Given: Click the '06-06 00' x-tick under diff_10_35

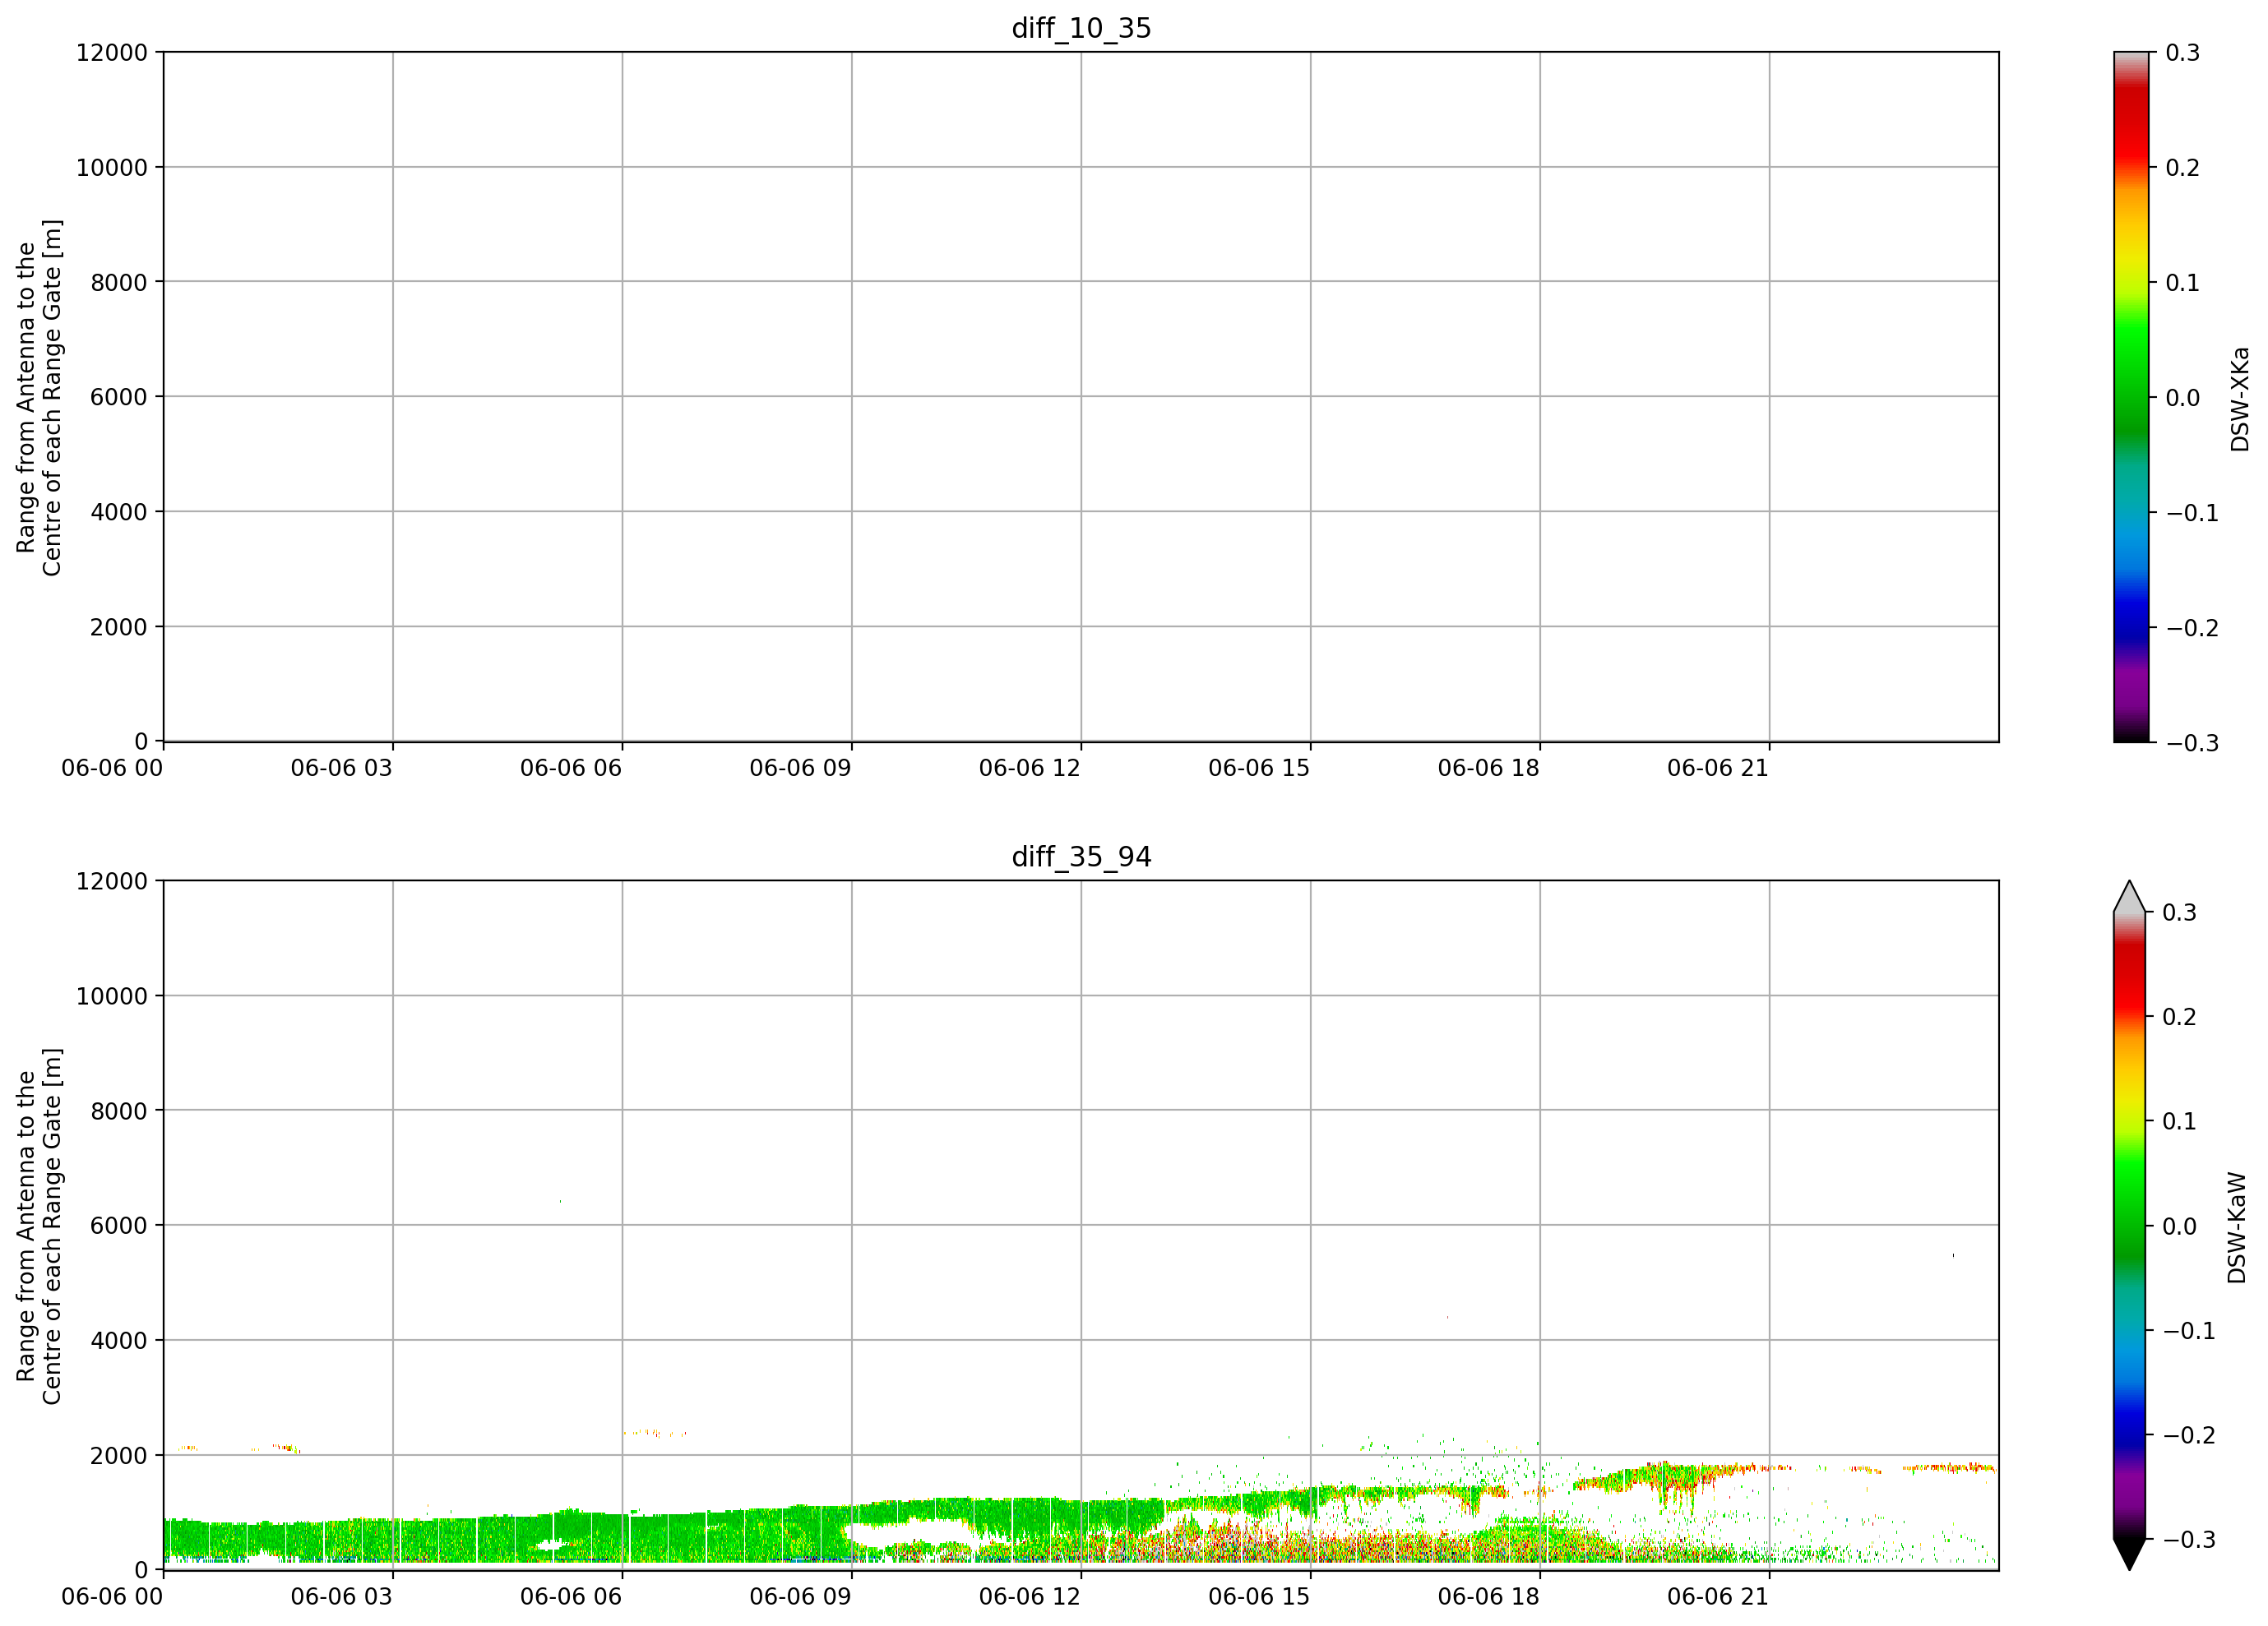Looking at the screenshot, I should (112, 768).
